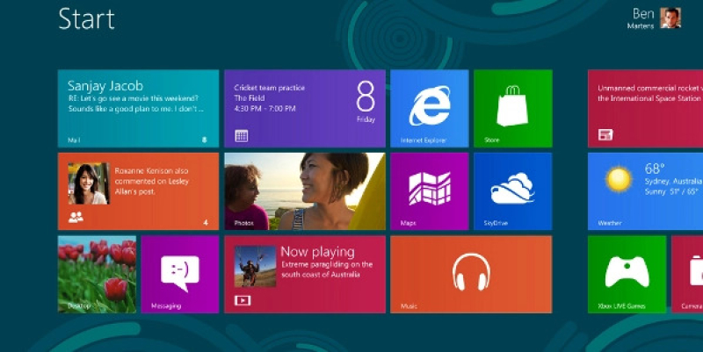Click Ben Martens profile picture
The width and height of the screenshot is (703, 352).
coord(670,18)
